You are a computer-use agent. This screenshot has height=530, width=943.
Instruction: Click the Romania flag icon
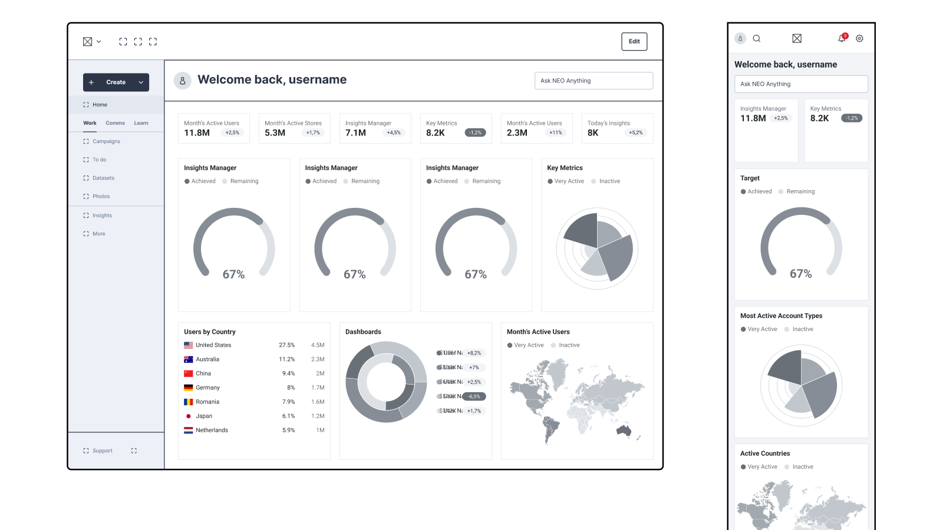point(189,402)
